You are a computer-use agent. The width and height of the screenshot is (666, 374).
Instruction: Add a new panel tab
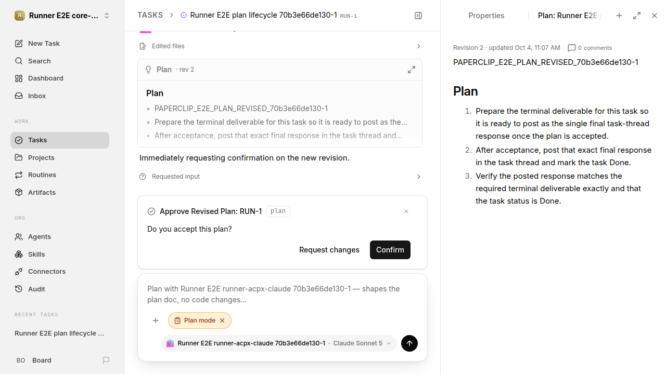coord(619,16)
